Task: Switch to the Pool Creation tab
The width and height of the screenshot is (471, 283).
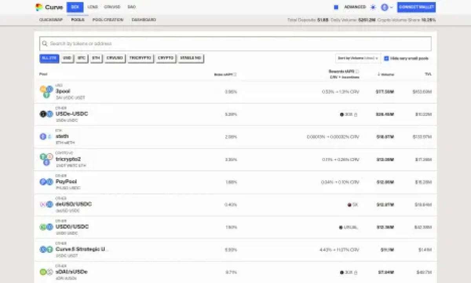Action: click(108, 20)
